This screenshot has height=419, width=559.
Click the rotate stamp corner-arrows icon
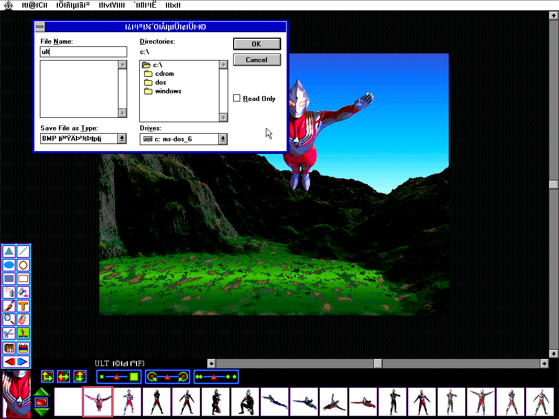pyautogui.click(x=47, y=376)
